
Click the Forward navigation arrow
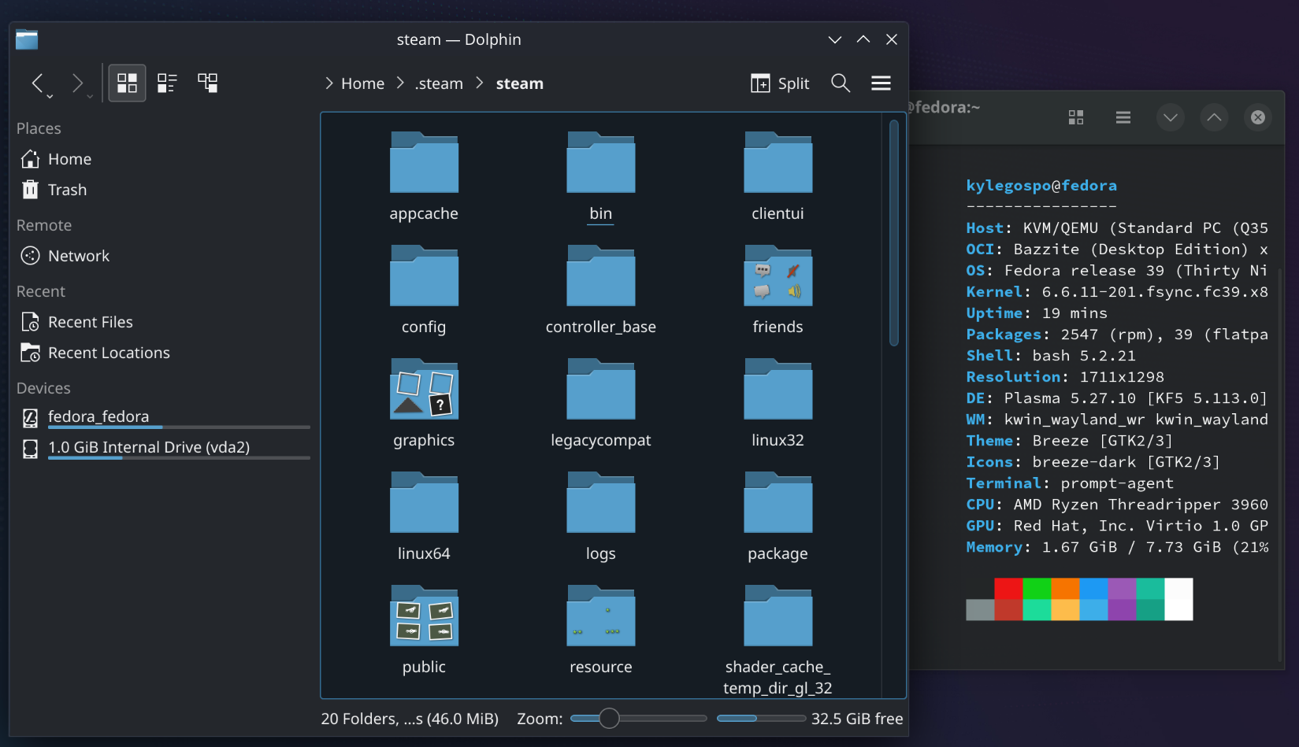pyautogui.click(x=77, y=83)
